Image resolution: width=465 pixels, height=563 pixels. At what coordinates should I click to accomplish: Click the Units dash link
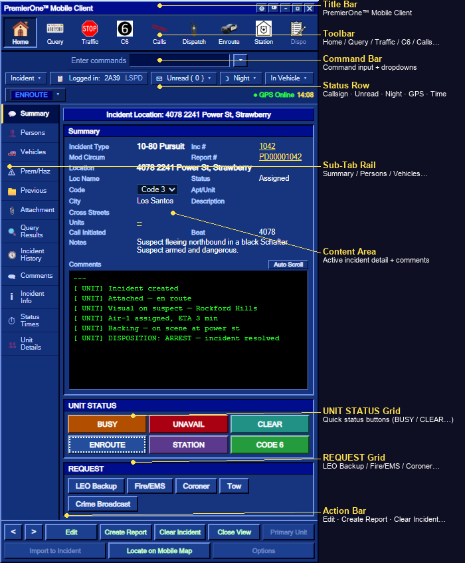click(139, 223)
